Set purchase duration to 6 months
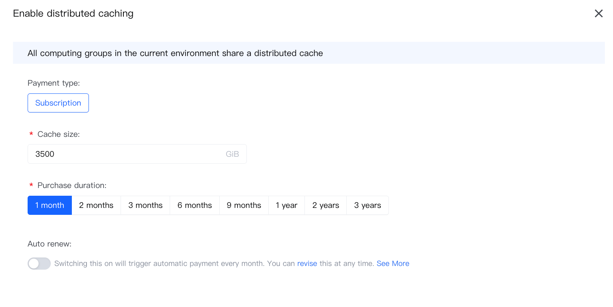Screen dimensions: 613x307 [194, 205]
